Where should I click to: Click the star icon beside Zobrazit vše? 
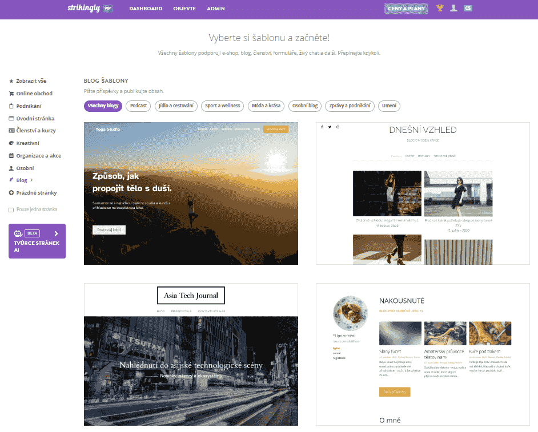[11, 81]
